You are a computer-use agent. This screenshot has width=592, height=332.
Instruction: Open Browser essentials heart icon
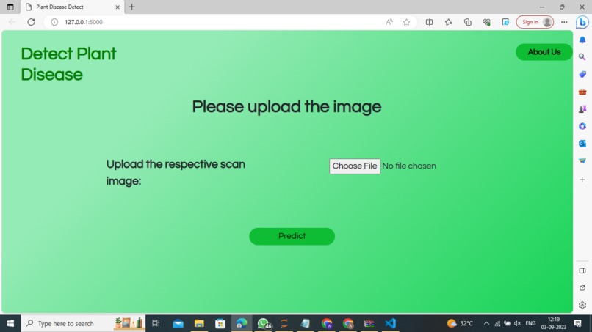point(486,22)
